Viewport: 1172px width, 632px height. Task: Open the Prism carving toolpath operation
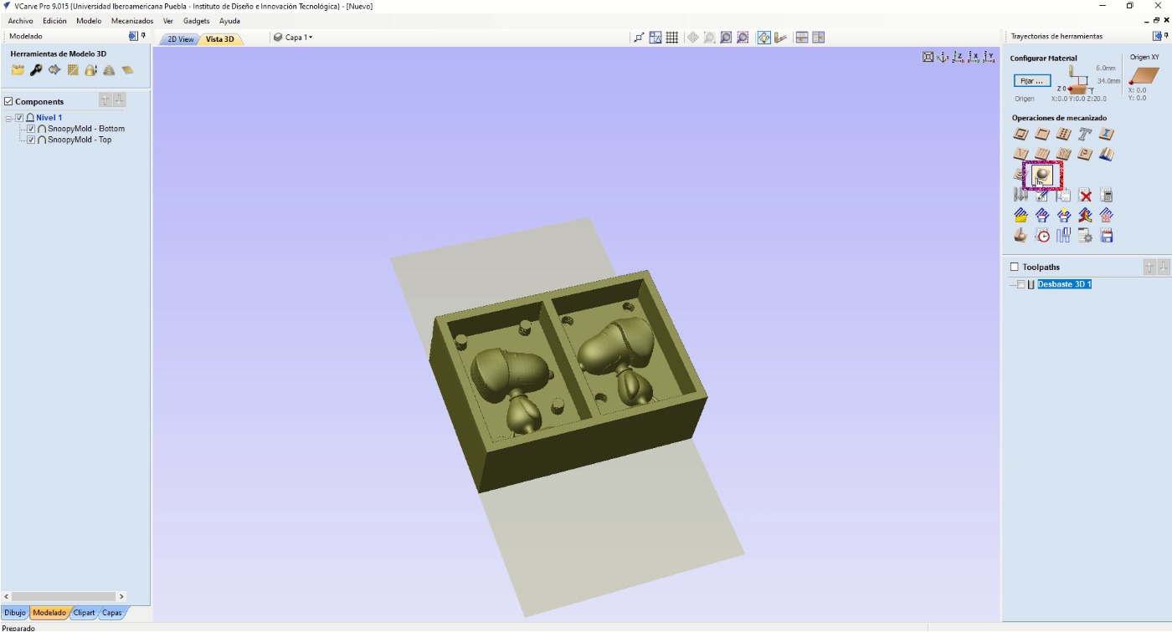click(x=1086, y=154)
